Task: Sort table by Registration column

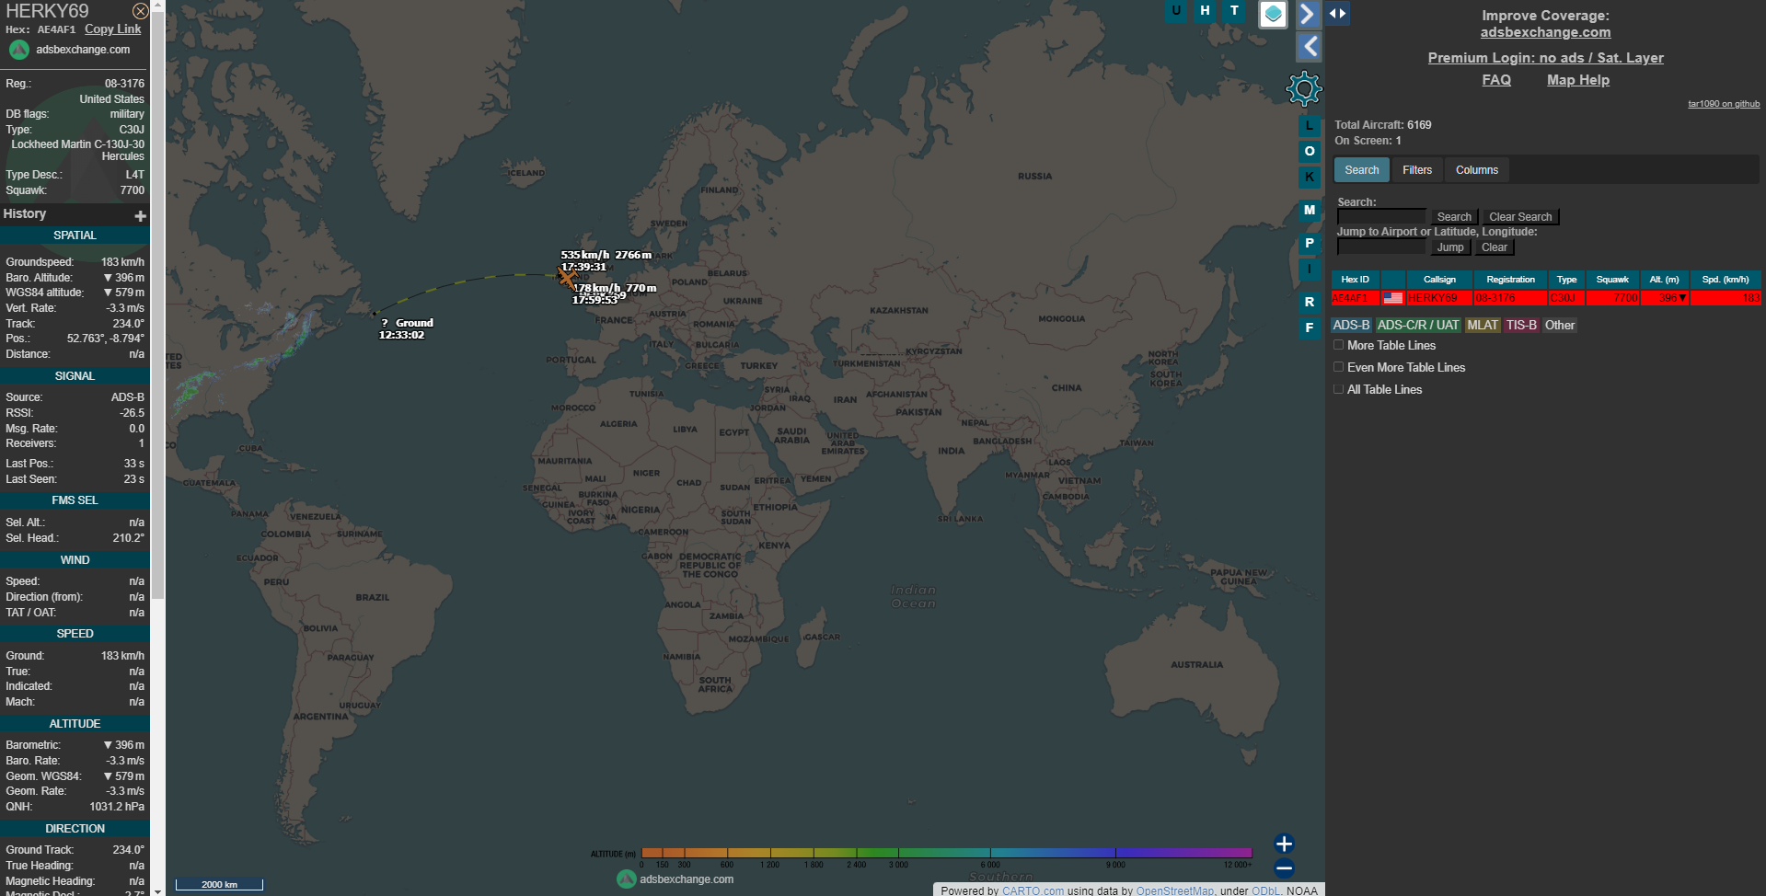Action: (1510, 280)
